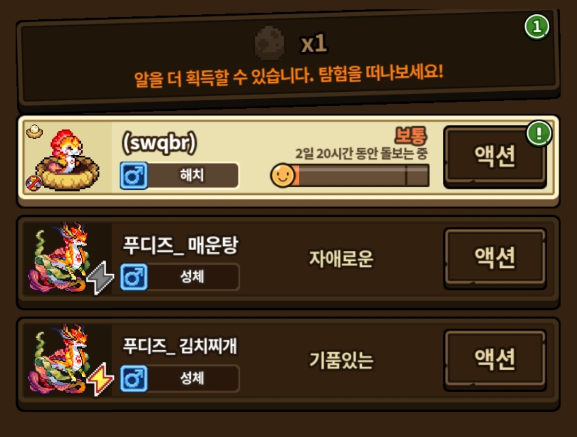Click the smiley face mood icon

click(x=283, y=176)
